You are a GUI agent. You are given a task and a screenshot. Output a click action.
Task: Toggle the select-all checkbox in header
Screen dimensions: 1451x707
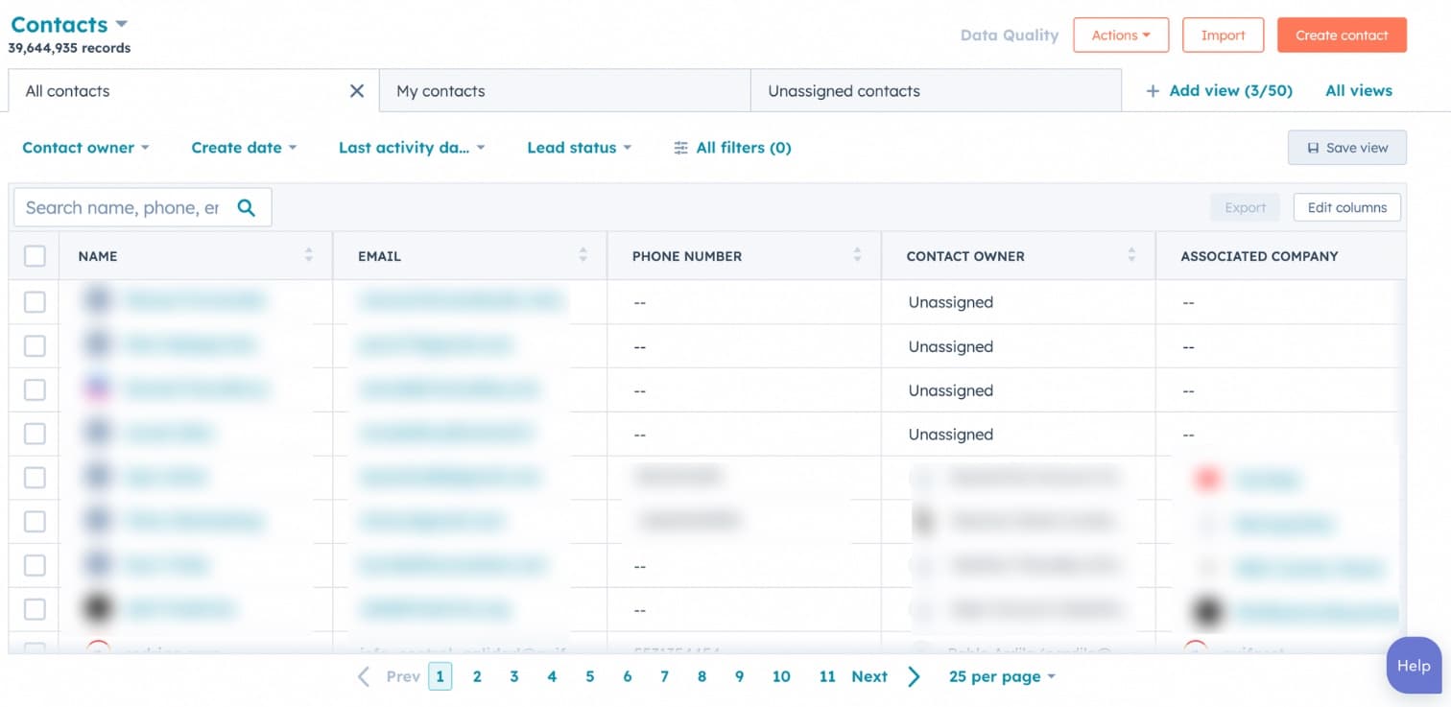(x=35, y=256)
